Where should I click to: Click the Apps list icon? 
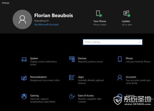point(72,78)
